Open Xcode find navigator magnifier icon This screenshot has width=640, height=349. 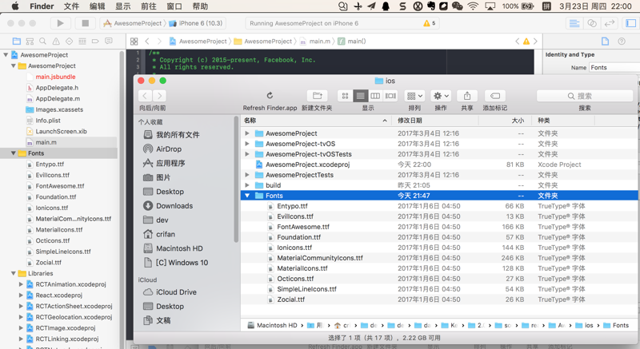[x=42, y=42]
